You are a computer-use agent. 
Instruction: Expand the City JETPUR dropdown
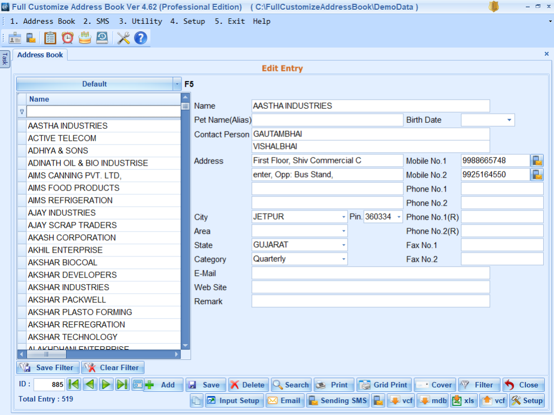[x=343, y=216]
